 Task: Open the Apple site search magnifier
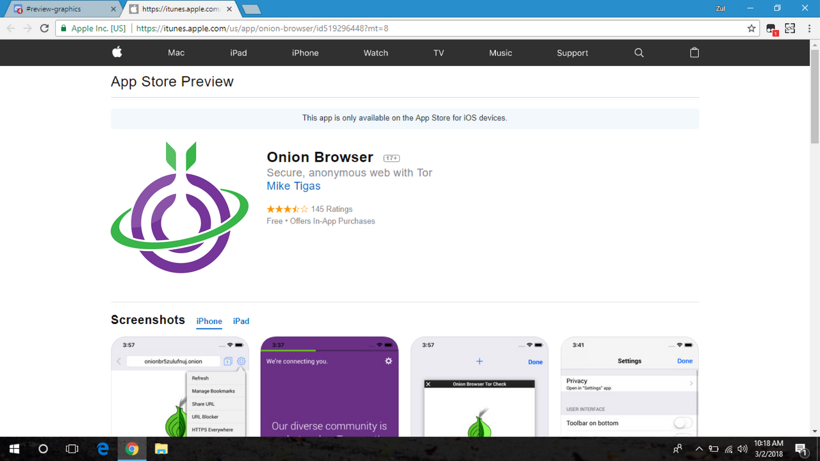(639, 53)
